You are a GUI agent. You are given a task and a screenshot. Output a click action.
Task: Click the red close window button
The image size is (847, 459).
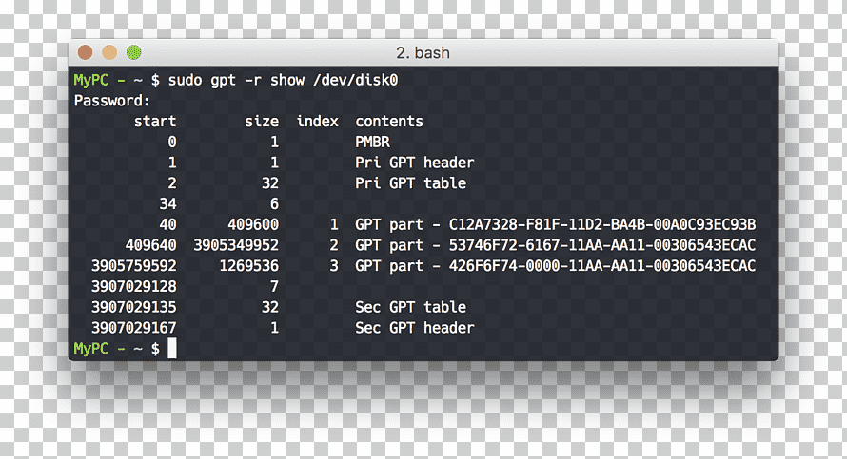tap(86, 52)
